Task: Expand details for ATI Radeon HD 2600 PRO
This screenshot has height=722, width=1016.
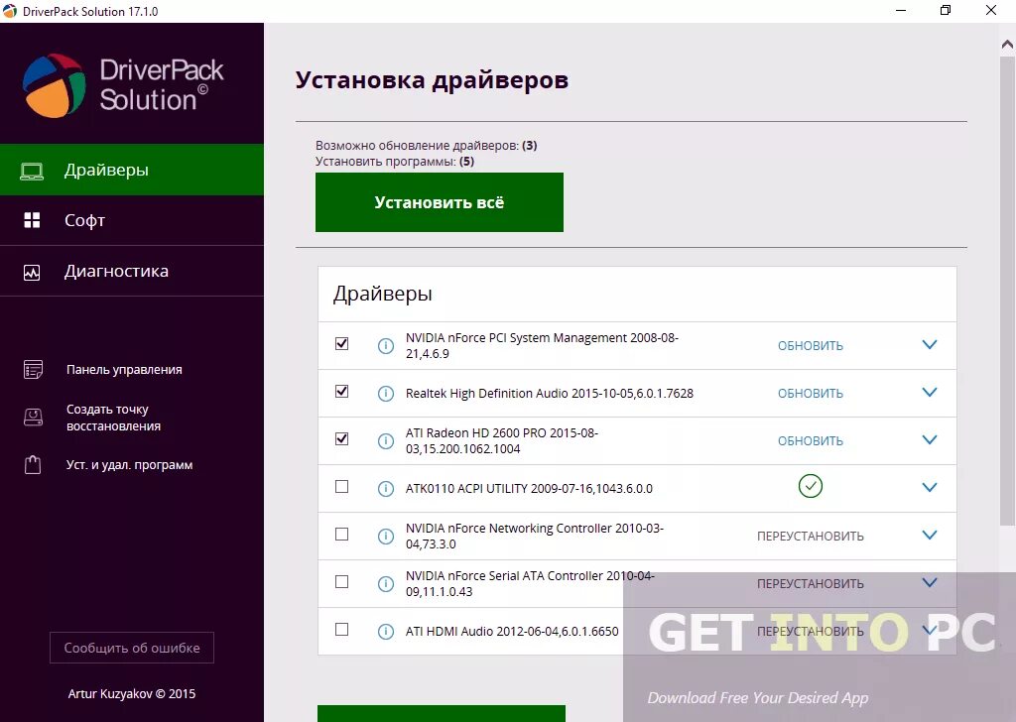Action: click(x=930, y=439)
